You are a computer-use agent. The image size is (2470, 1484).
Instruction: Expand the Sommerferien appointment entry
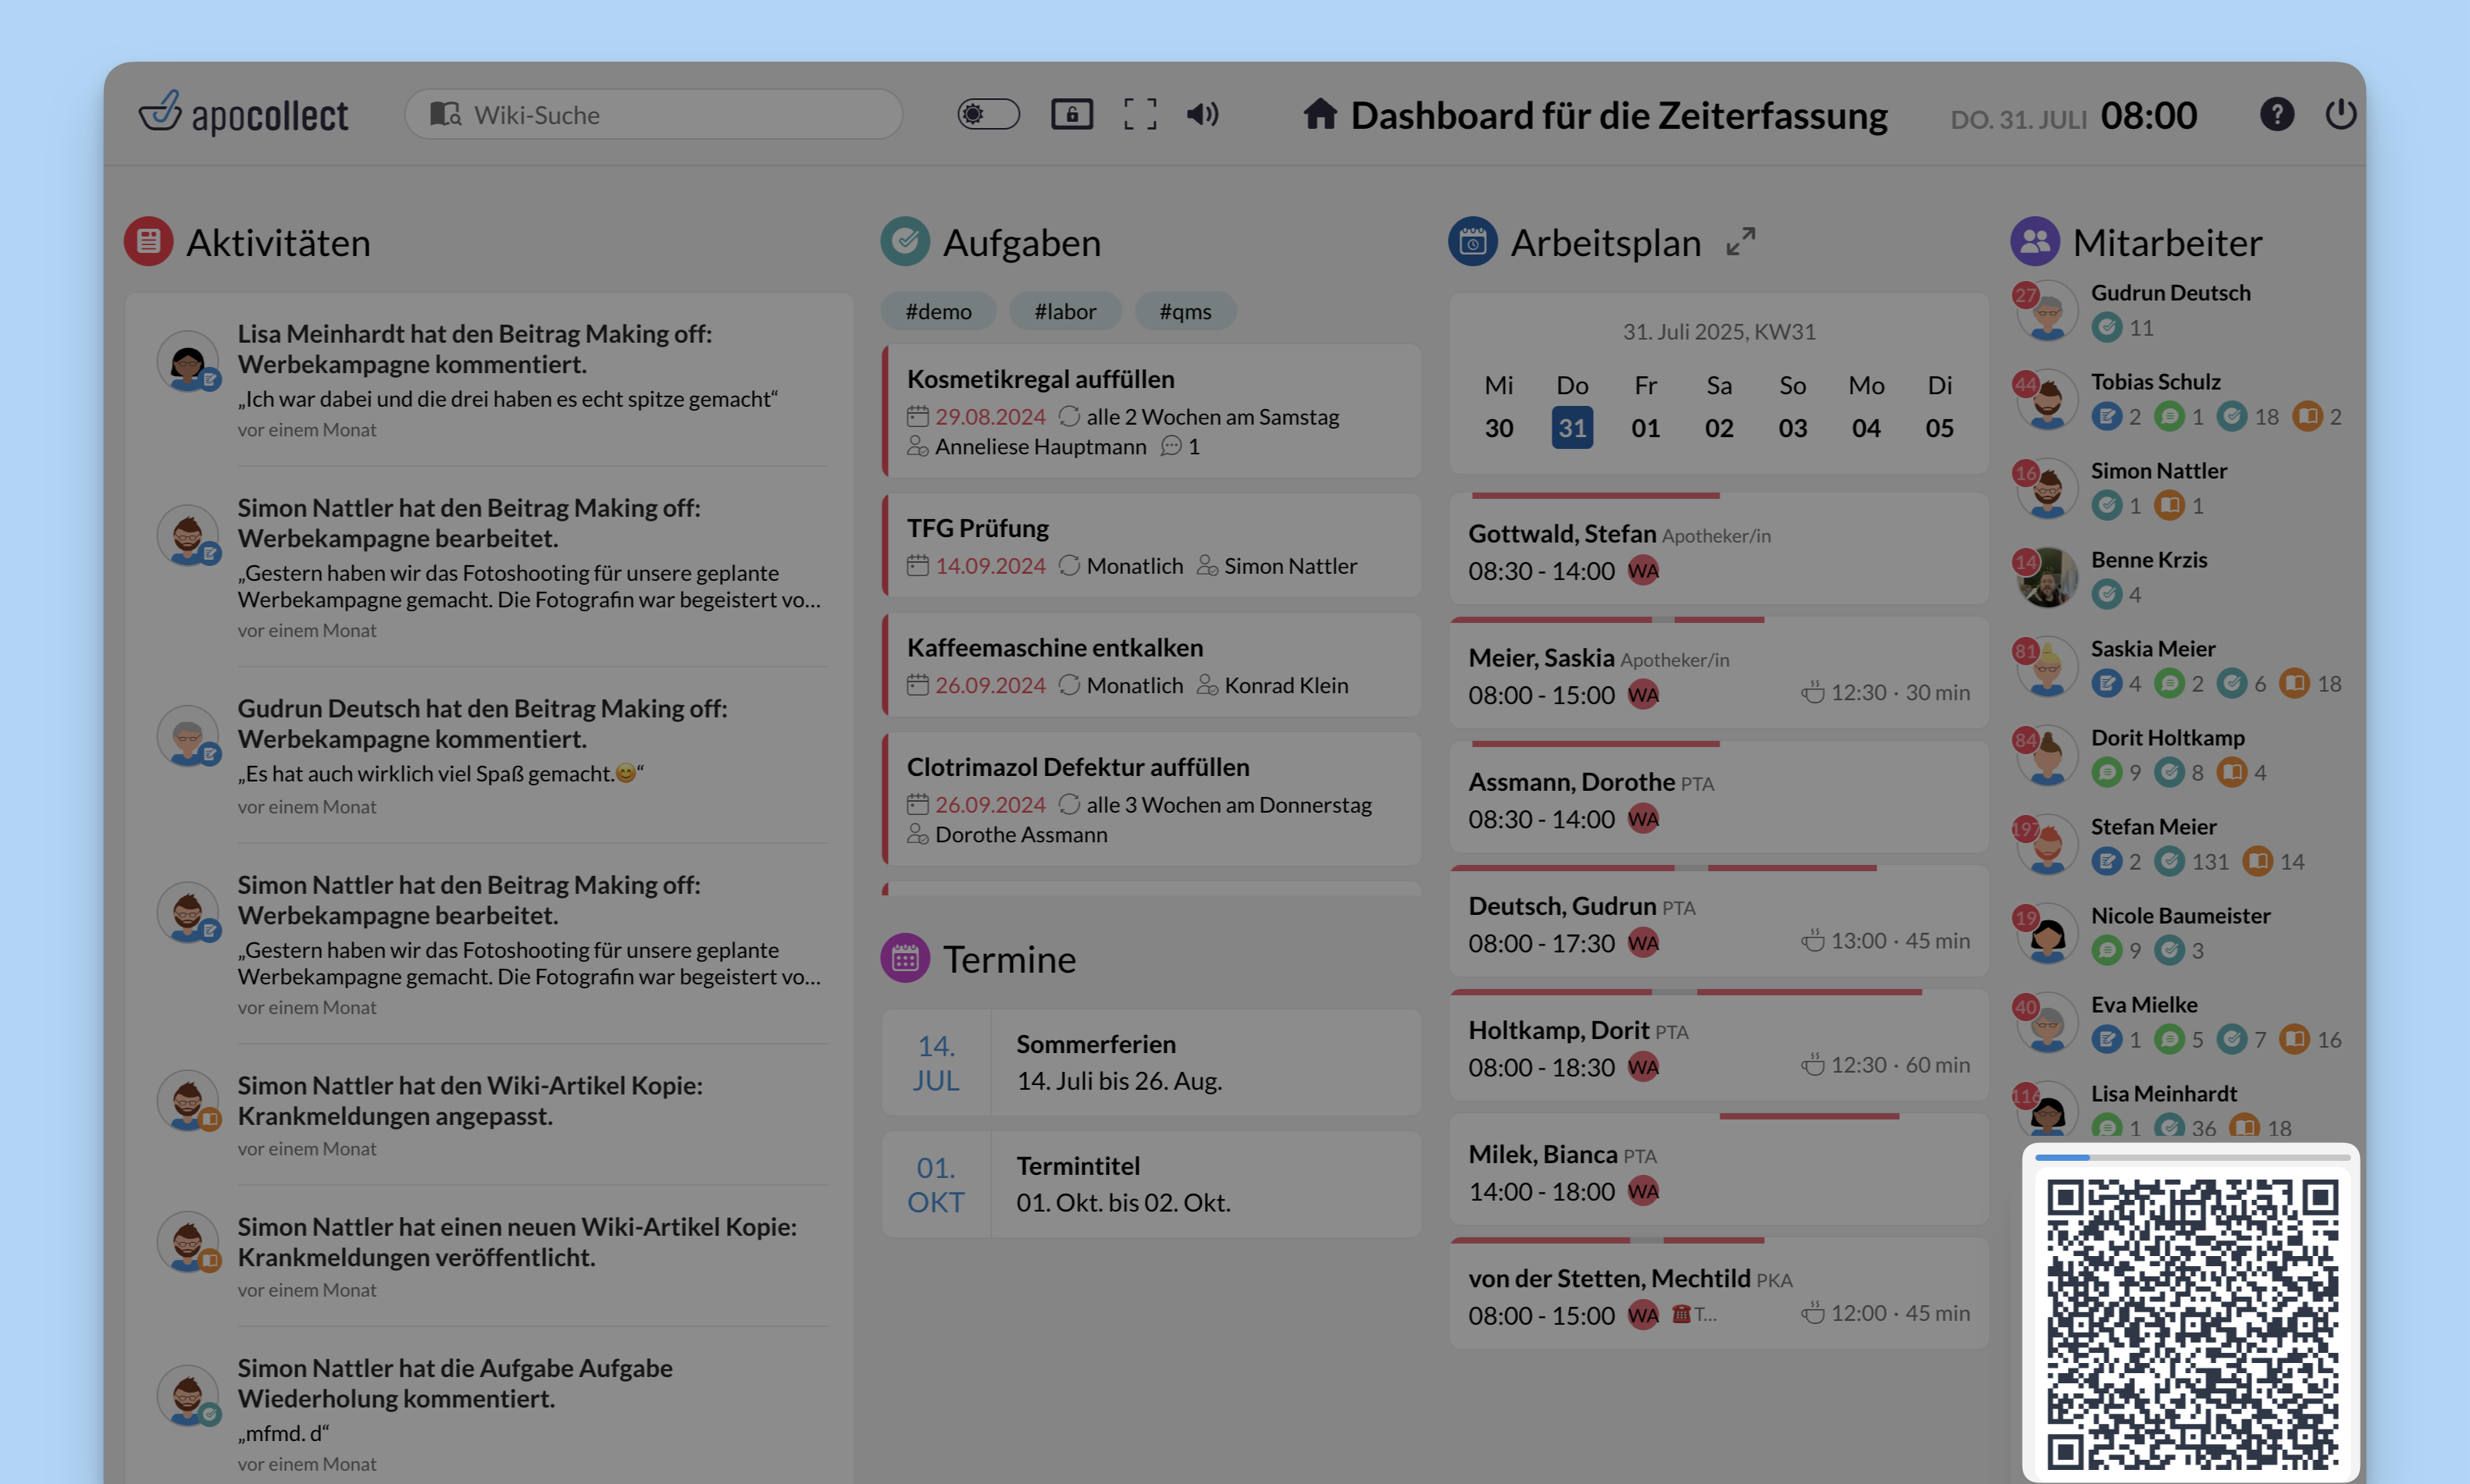[1150, 1061]
